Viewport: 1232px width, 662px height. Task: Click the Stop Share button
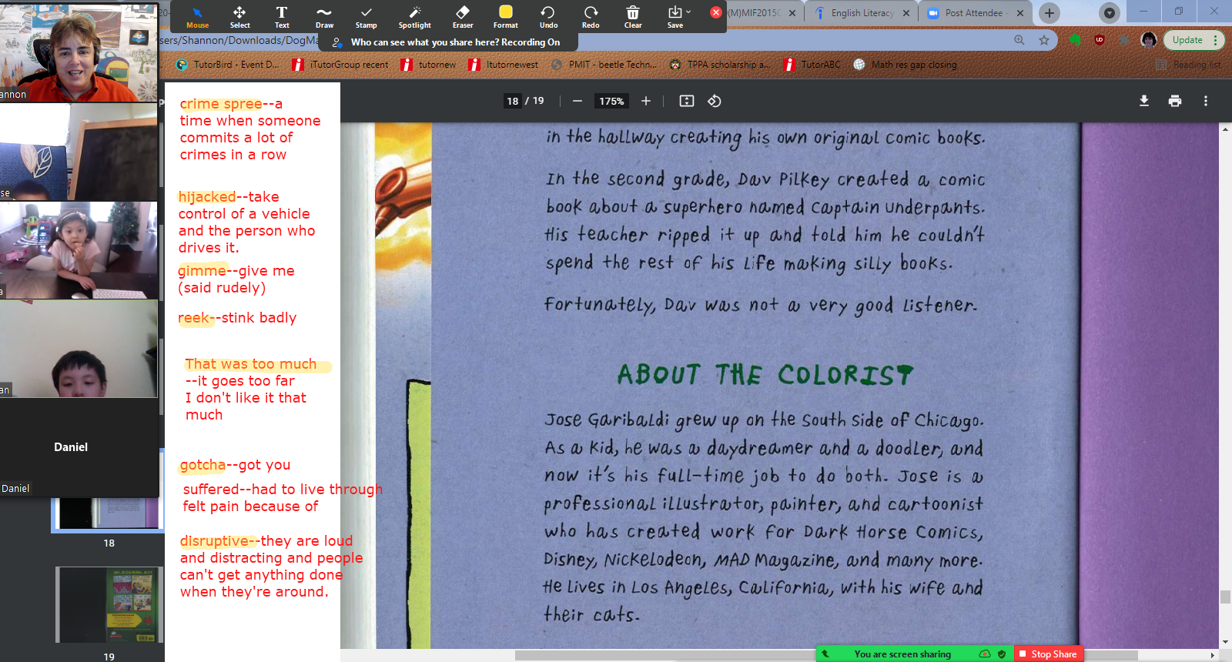point(1049,654)
